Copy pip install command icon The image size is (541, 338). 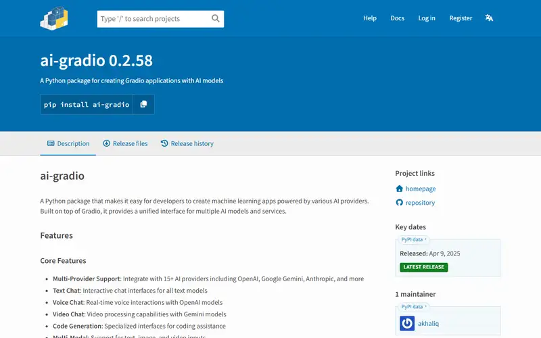point(143,104)
